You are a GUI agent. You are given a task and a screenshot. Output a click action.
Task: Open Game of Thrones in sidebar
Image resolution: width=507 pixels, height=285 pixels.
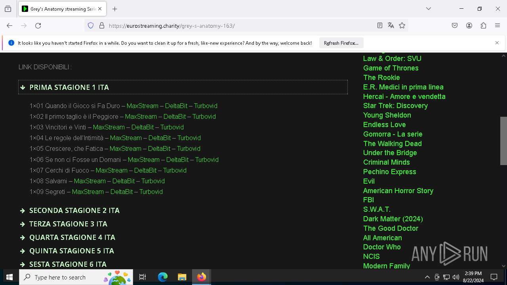[391, 68]
